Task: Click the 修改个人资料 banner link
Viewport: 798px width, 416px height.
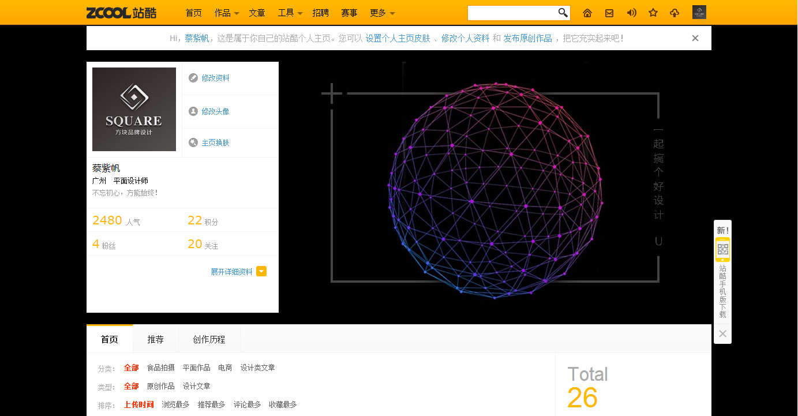Action: [465, 38]
